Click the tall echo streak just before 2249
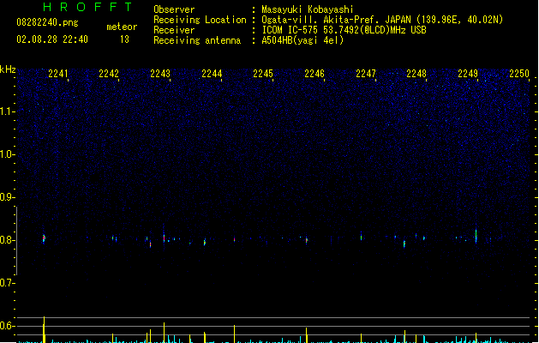 (476, 236)
